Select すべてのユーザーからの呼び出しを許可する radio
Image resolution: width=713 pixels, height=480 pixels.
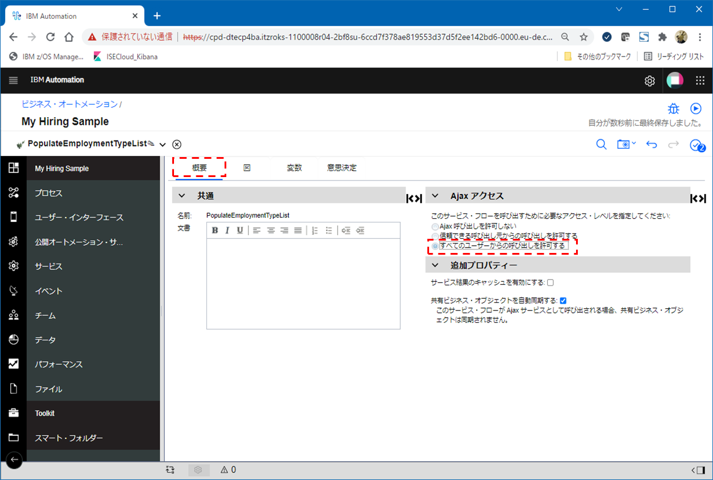435,246
